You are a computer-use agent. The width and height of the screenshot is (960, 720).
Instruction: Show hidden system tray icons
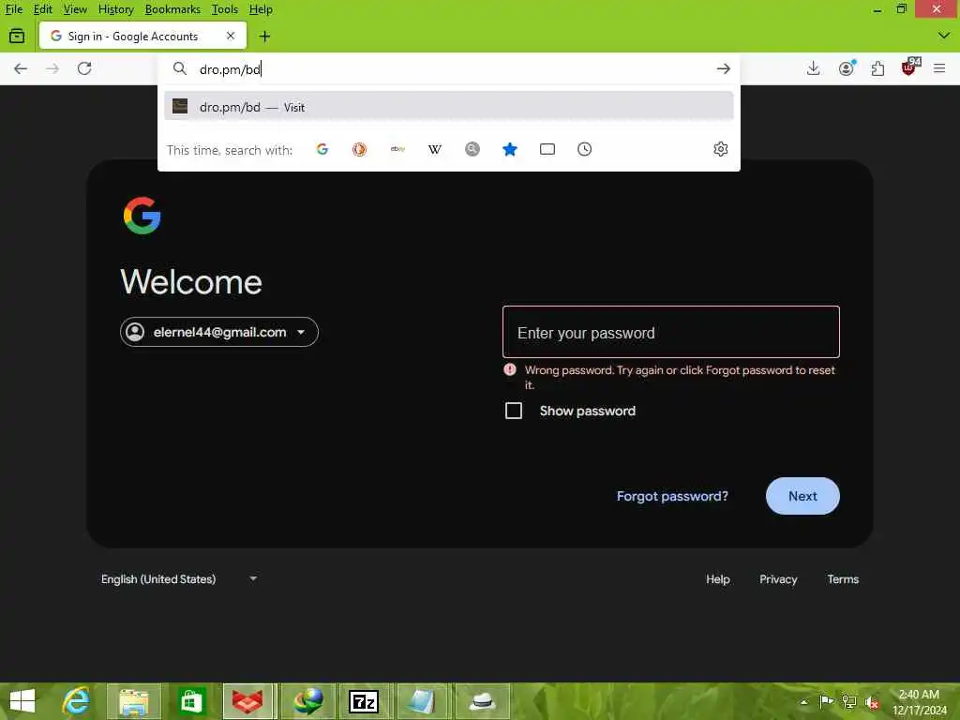click(803, 701)
